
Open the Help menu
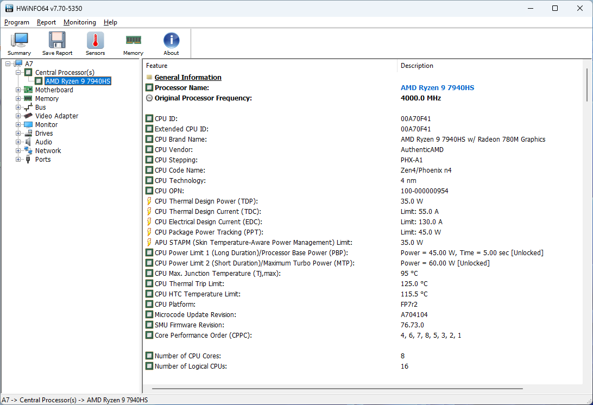pos(110,22)
